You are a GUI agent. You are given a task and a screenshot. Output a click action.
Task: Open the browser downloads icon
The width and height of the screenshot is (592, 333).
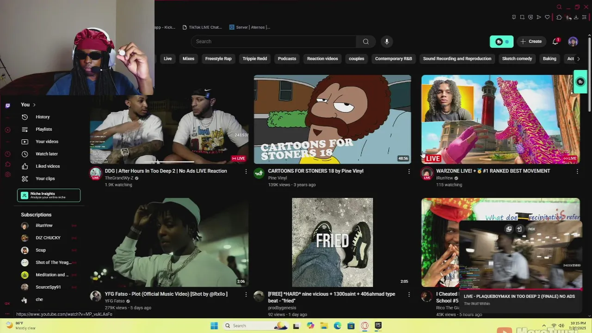[x=576, y=17]
